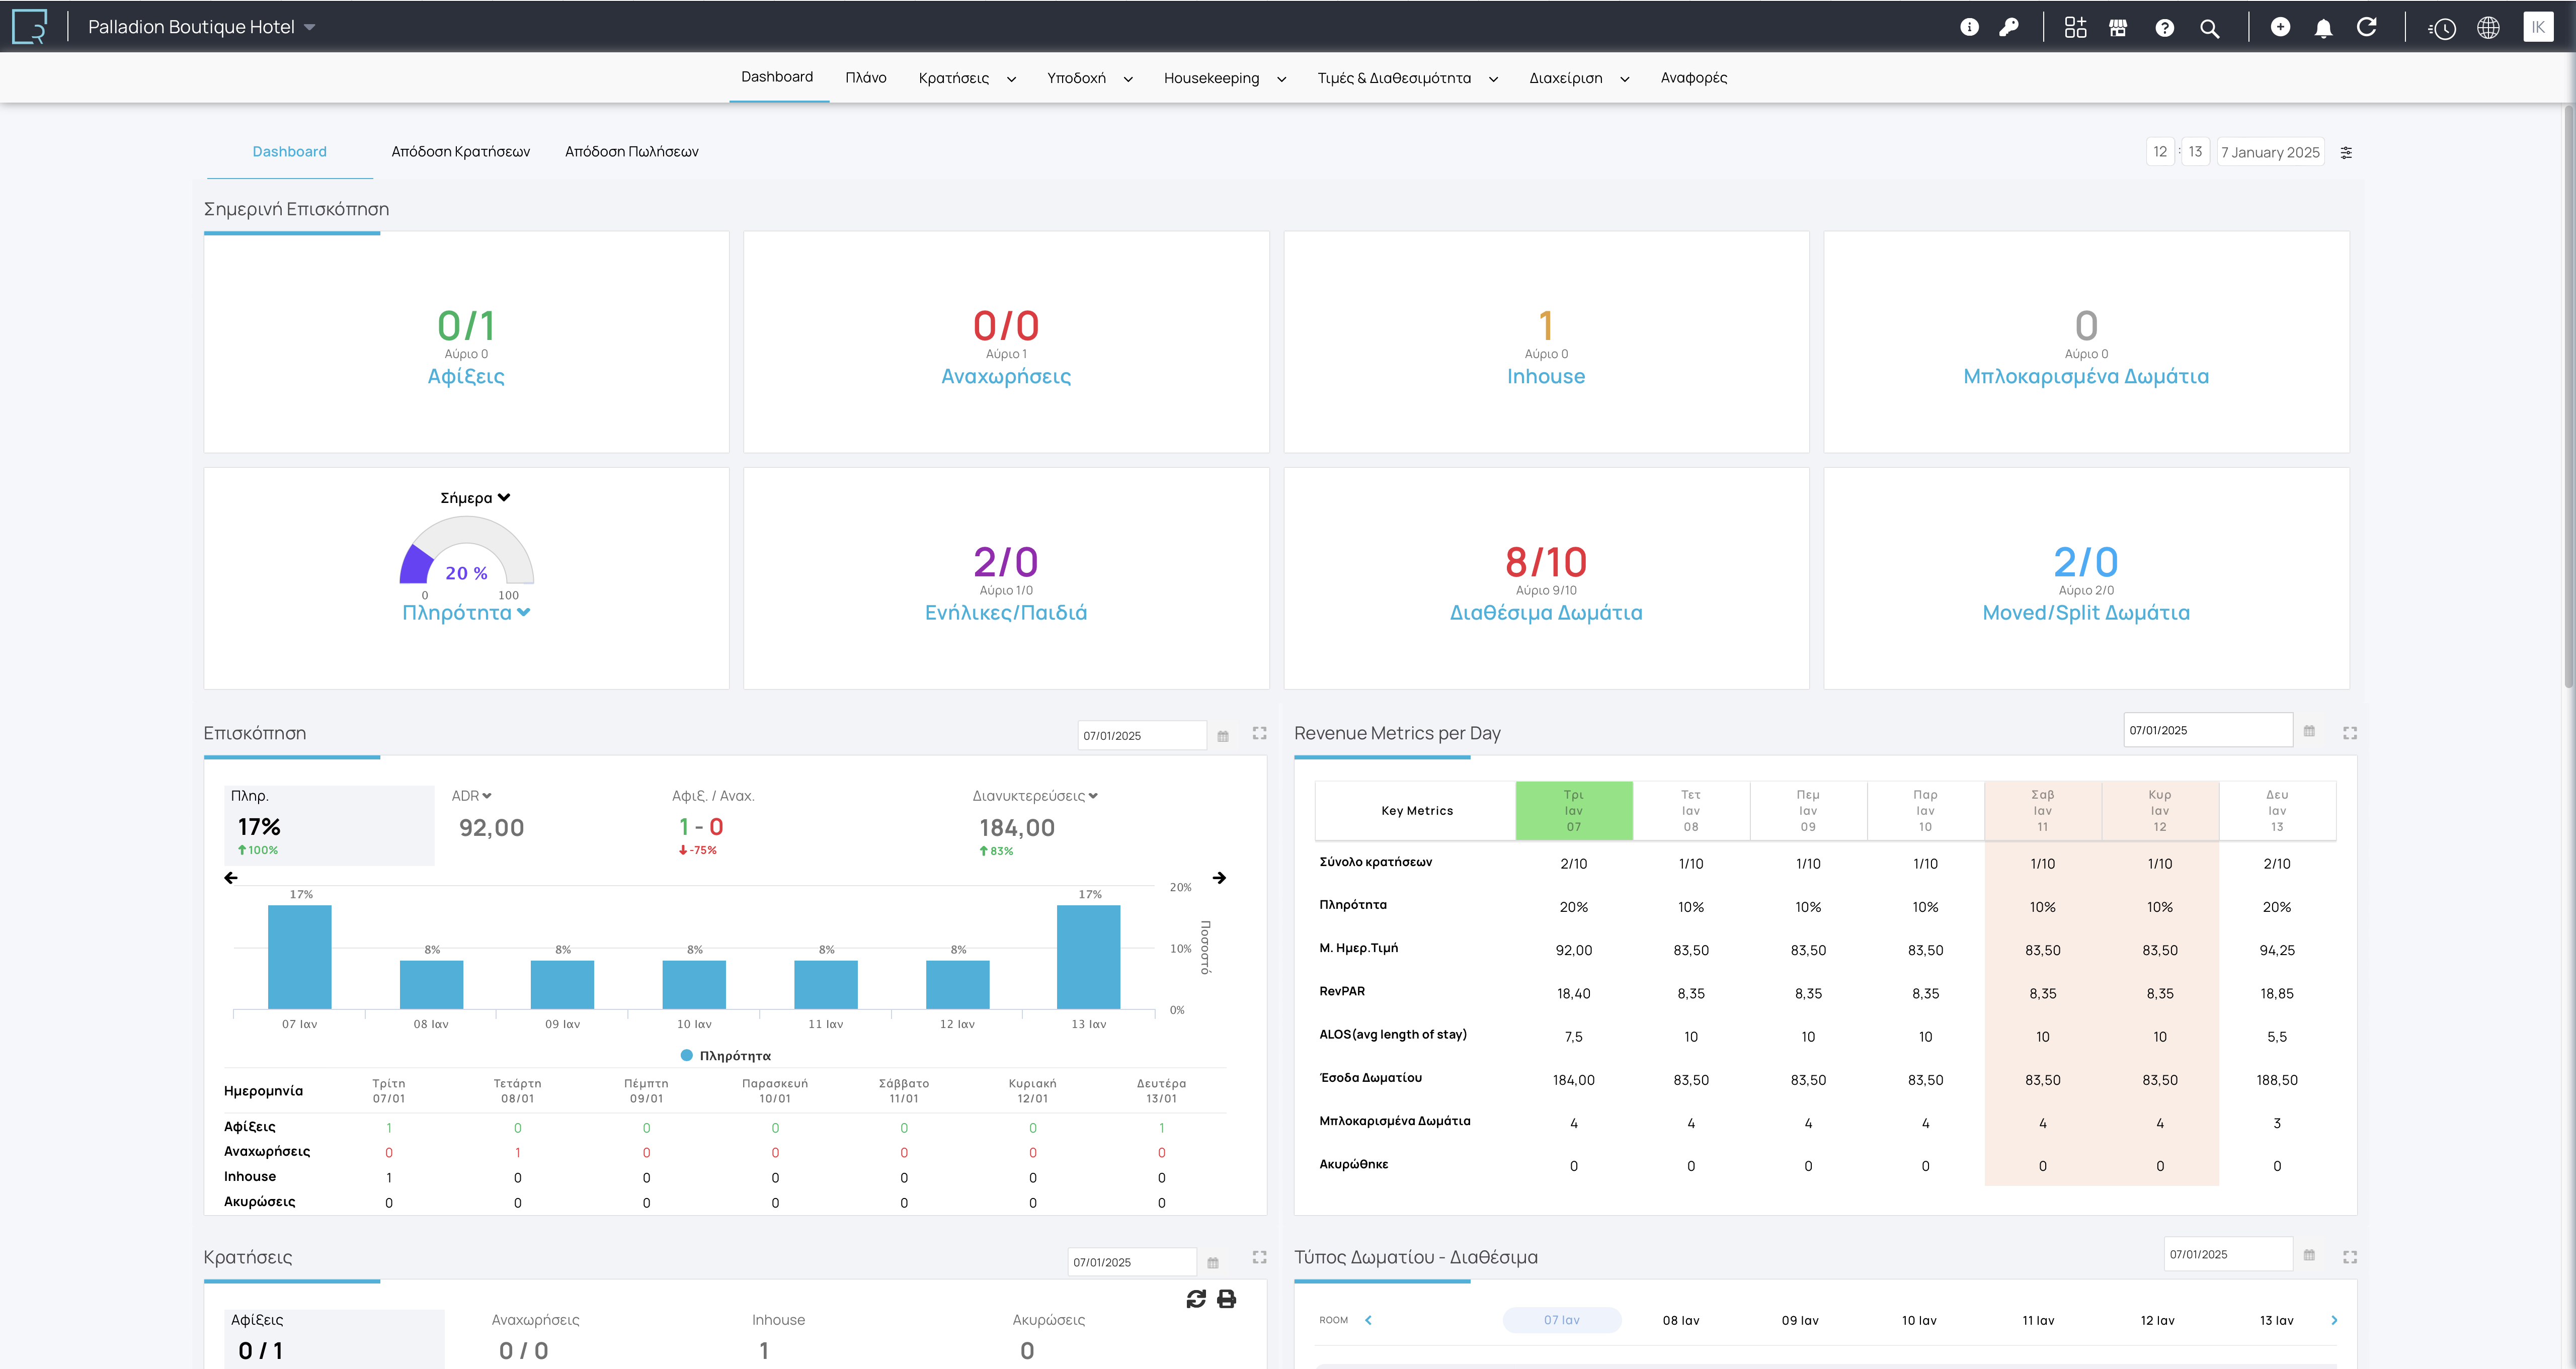This screenshot has width=2576, height=1369.
Task: Go to previous week in occupancy chart
Action: tap(231, 878)
